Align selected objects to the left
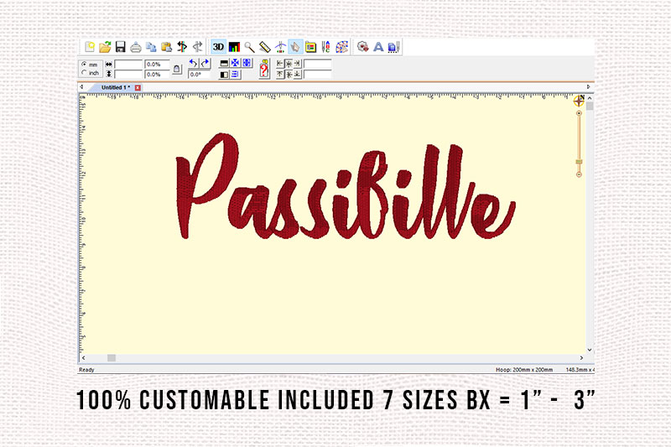Image resolution: width=671 pixels, height=447 pixels. (280, 64)
